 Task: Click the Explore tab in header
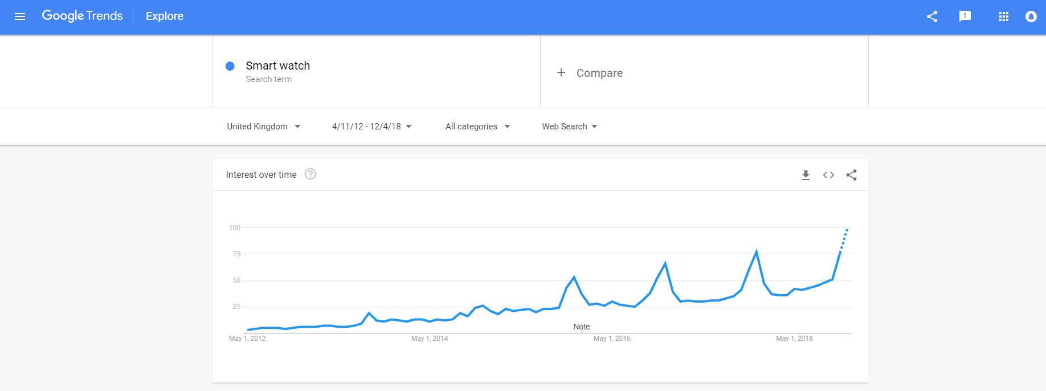pyautogui.click(x=165, y=17)
